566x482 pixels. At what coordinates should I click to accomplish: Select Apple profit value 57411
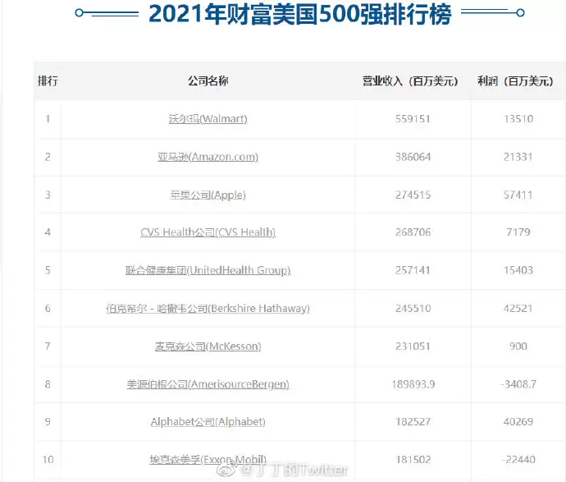click(518, 195)
